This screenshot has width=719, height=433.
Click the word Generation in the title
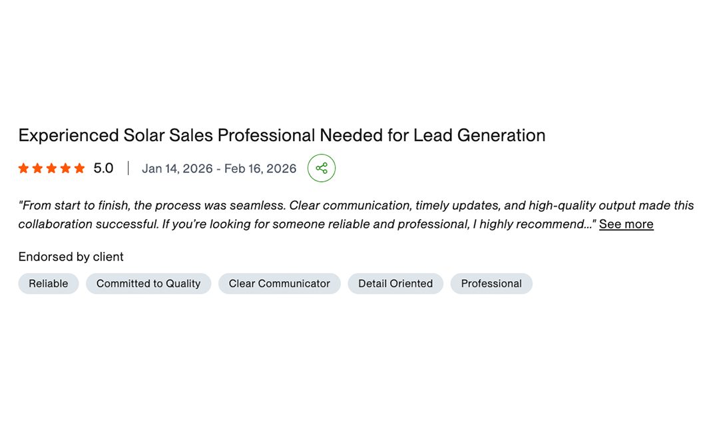pos(501,135)
